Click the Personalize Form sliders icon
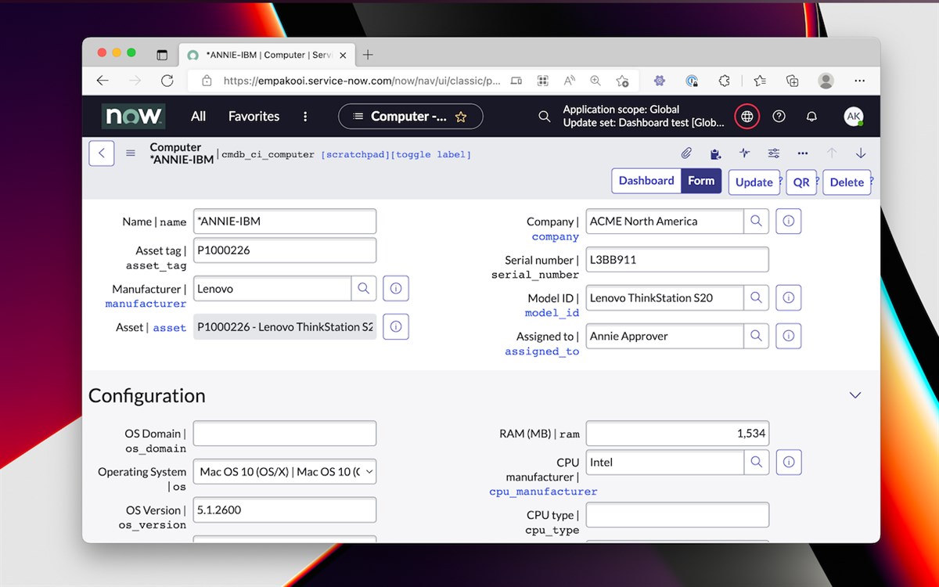 point(773,153)
